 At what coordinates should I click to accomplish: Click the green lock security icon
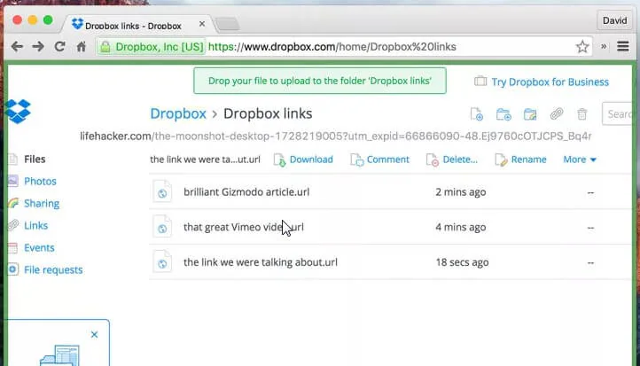105,47
